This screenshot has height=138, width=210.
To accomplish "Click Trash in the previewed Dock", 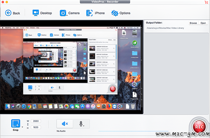I will (133, 106).
